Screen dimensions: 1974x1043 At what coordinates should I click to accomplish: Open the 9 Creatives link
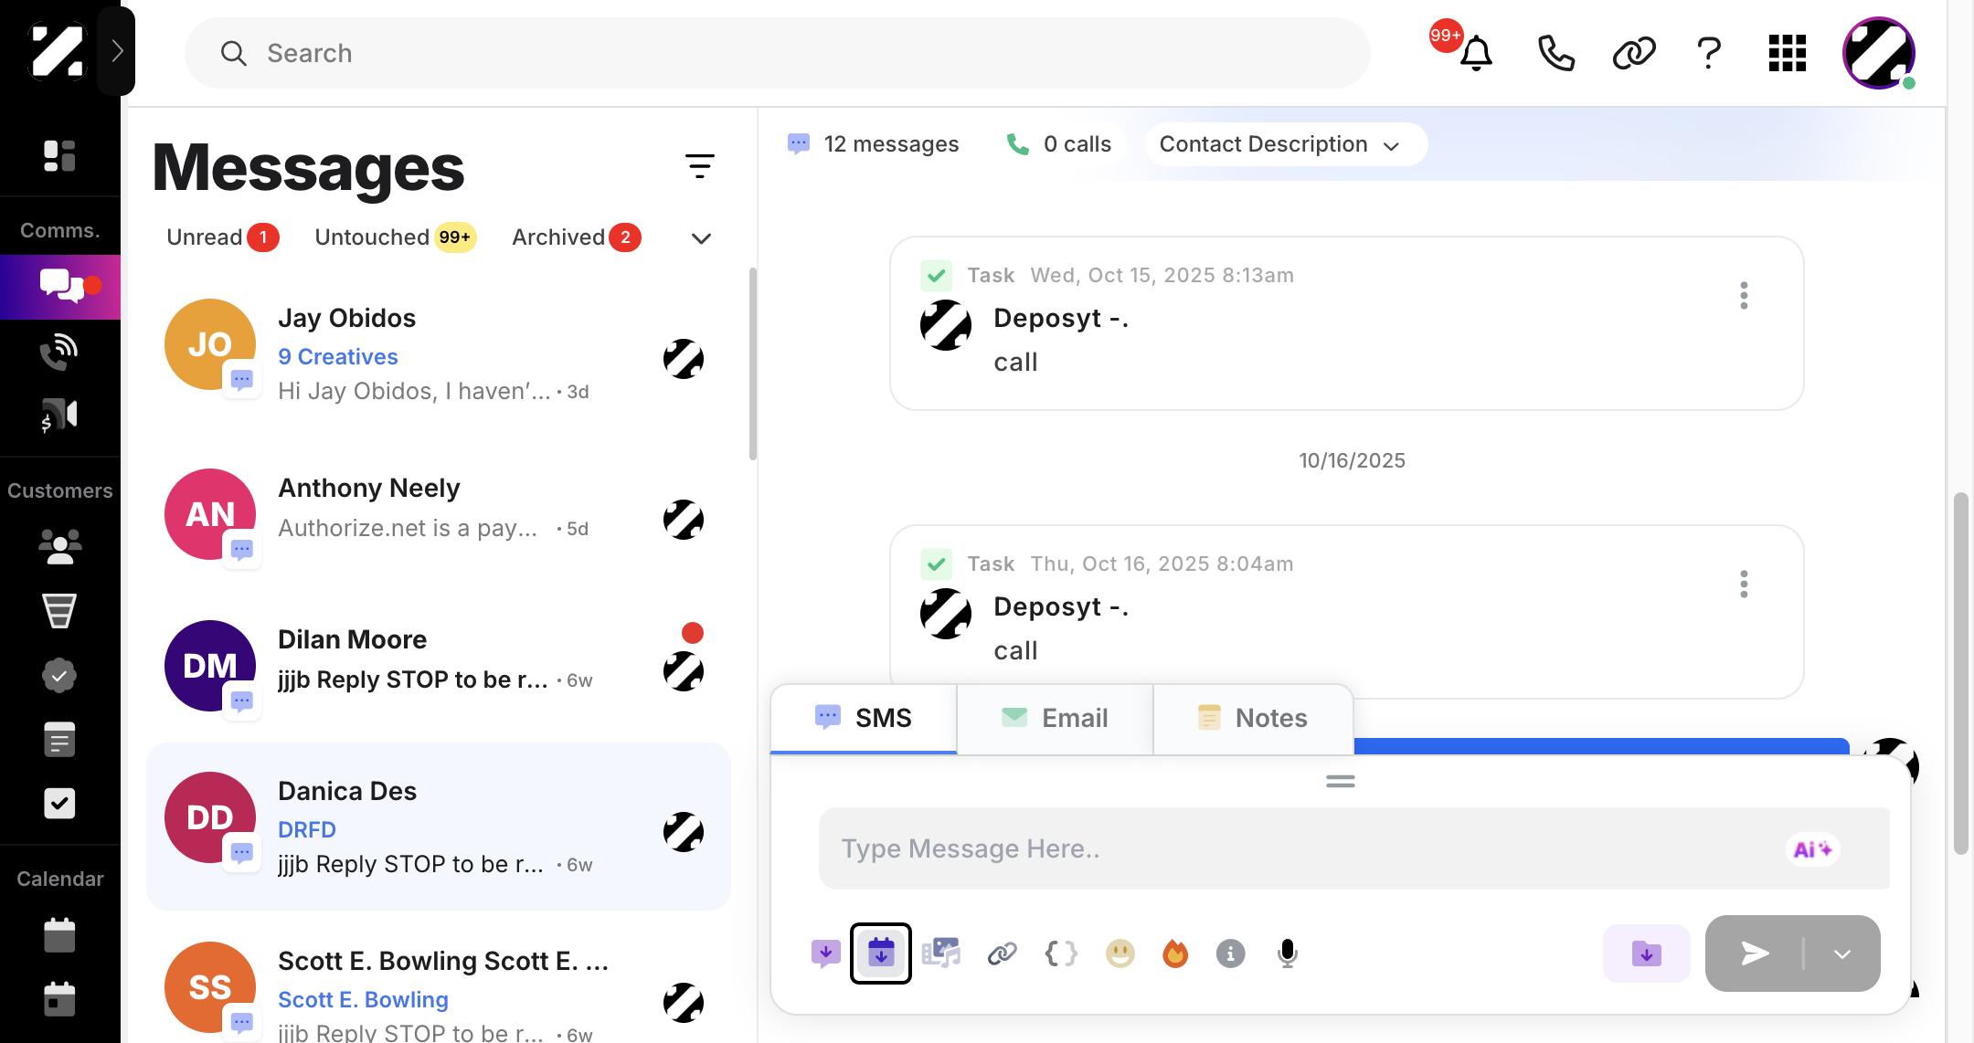(x=338, y=357)
